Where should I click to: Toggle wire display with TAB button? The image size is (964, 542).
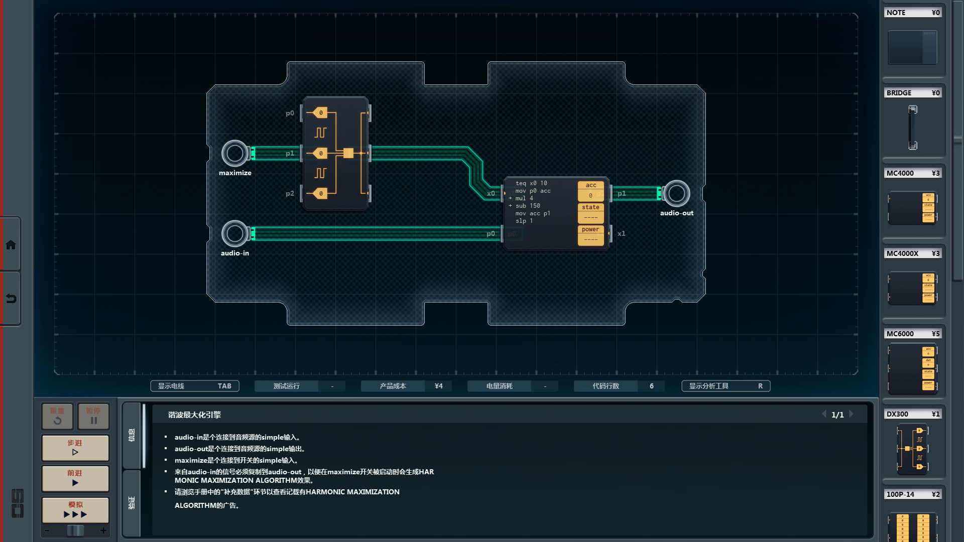click(x=195, y=386)
